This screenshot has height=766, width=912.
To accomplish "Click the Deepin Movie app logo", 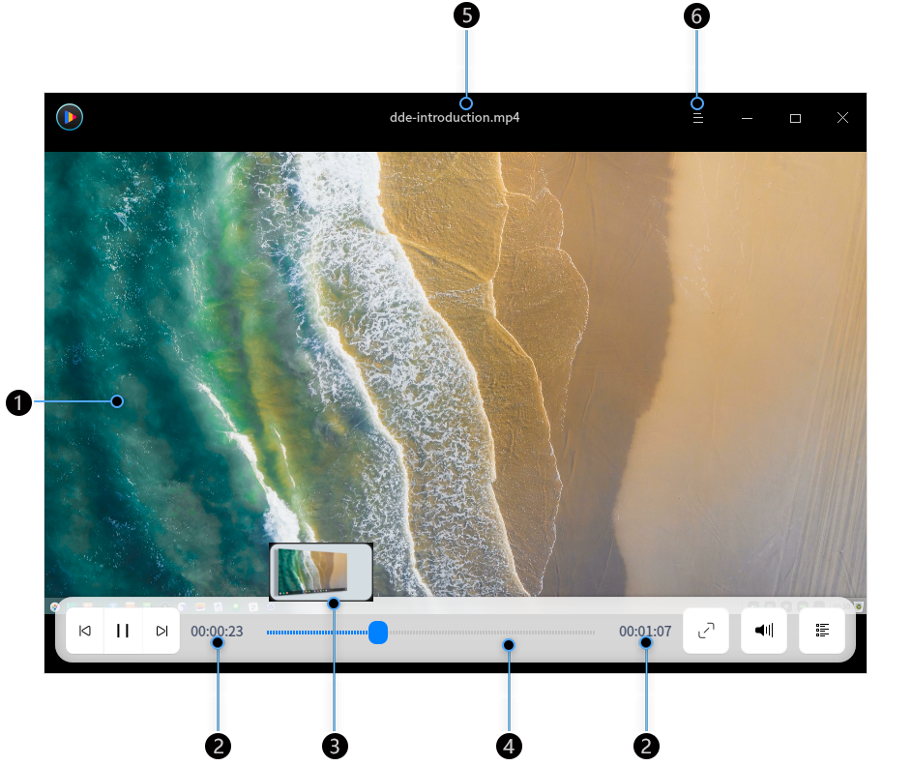I will 70,117.
